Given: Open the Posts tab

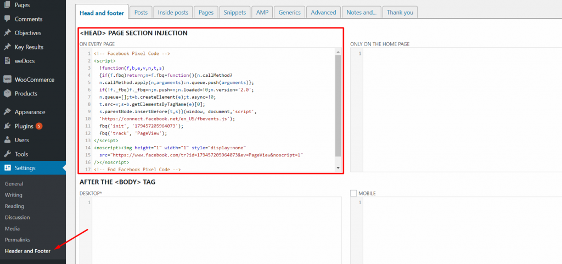Looking at the screenshot, I should pyautogui.click(x=141, y=12).
